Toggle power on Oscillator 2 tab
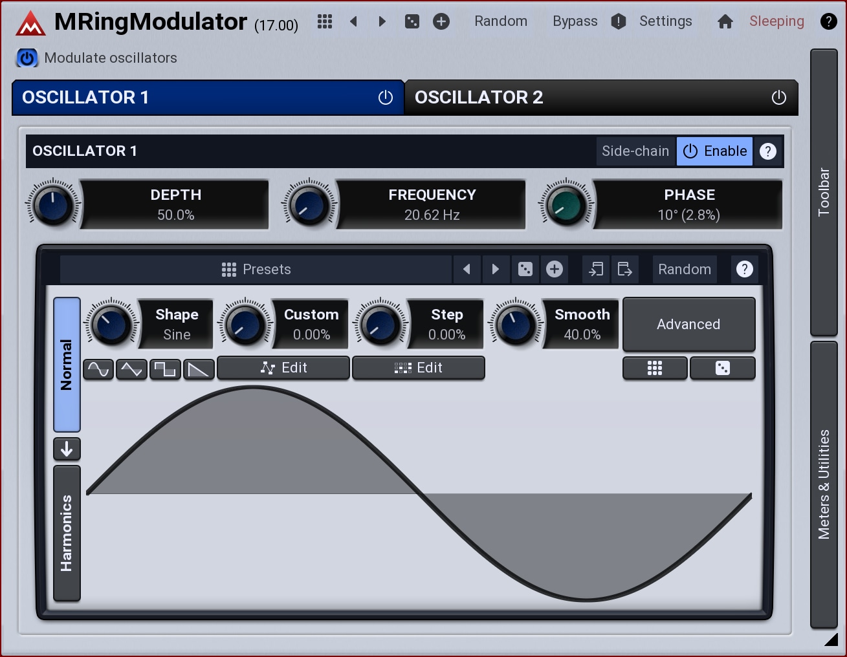Image resolution: width=847 pixels, height=657 pixels. pyautogui.click(x=778, y=98)
